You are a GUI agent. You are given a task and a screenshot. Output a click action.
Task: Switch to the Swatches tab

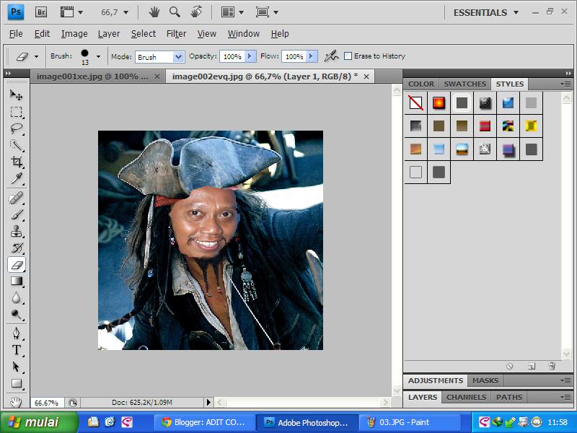point(464,84)
